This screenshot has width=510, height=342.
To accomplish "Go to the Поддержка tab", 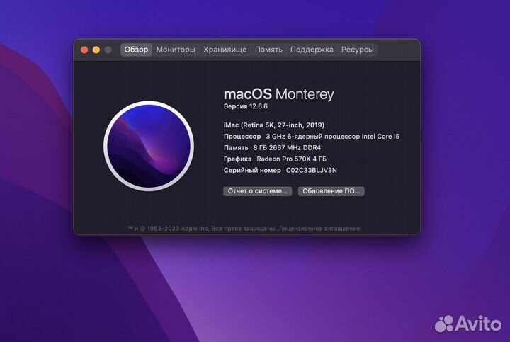I will [x=312, y=50].
